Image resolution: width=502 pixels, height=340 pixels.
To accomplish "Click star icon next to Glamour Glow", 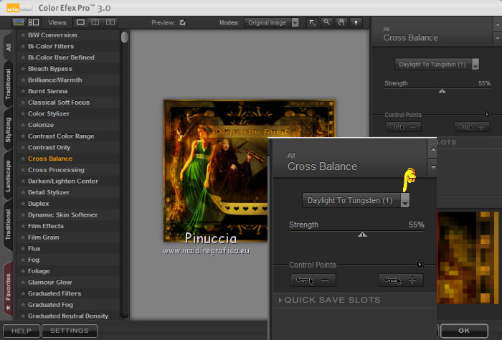I will (23, 283).
